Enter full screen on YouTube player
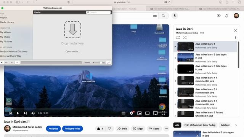This screenshot has width=244, height=137. tap(163, 113)
